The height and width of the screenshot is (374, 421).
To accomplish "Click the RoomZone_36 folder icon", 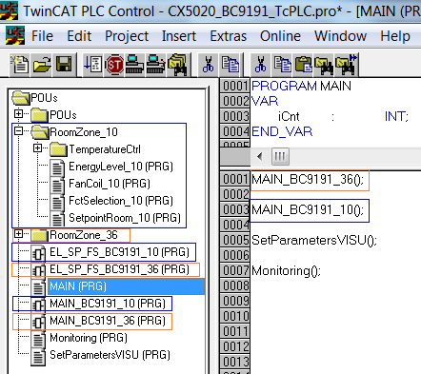I will coord(40,235).
